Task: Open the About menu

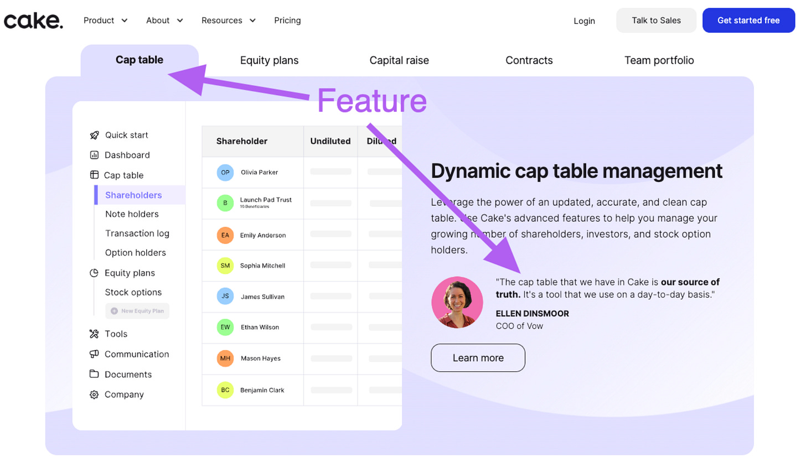Action: click(164, 20)
